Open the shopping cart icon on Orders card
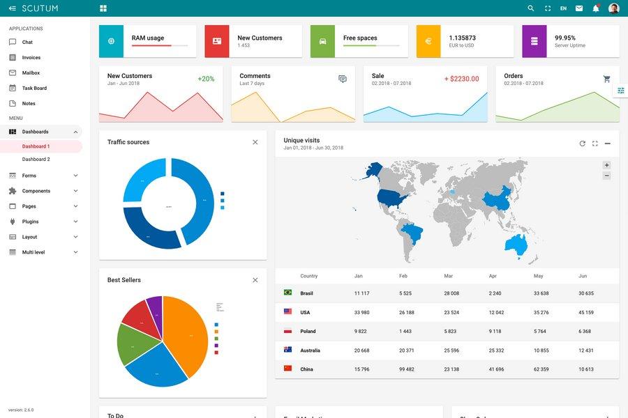The width and height of the screenshot is (628, 418). pyautogui.click(x=606, y=79)
